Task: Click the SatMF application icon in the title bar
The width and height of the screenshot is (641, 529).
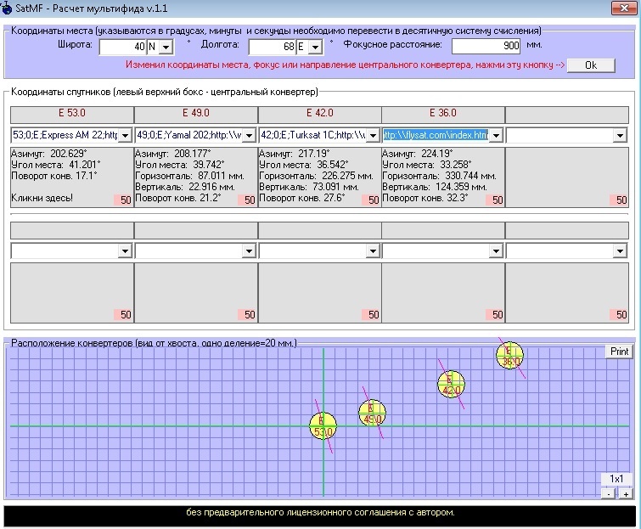Action: [x=7, y=8]
